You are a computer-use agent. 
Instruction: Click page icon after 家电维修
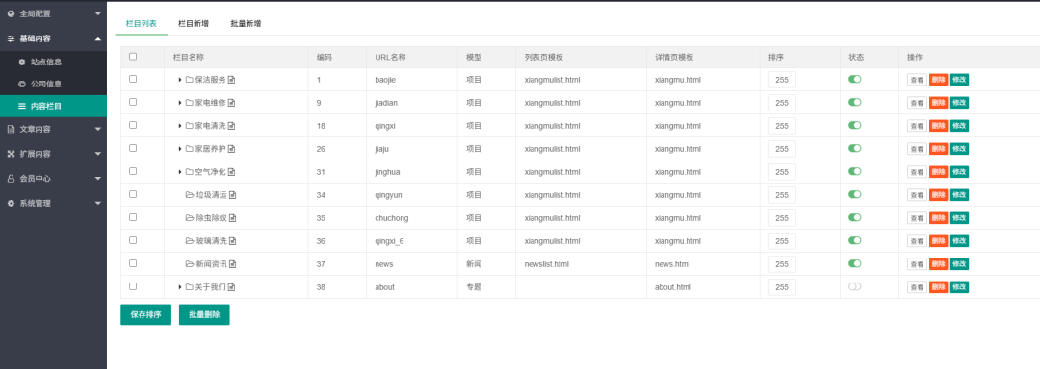232,103
